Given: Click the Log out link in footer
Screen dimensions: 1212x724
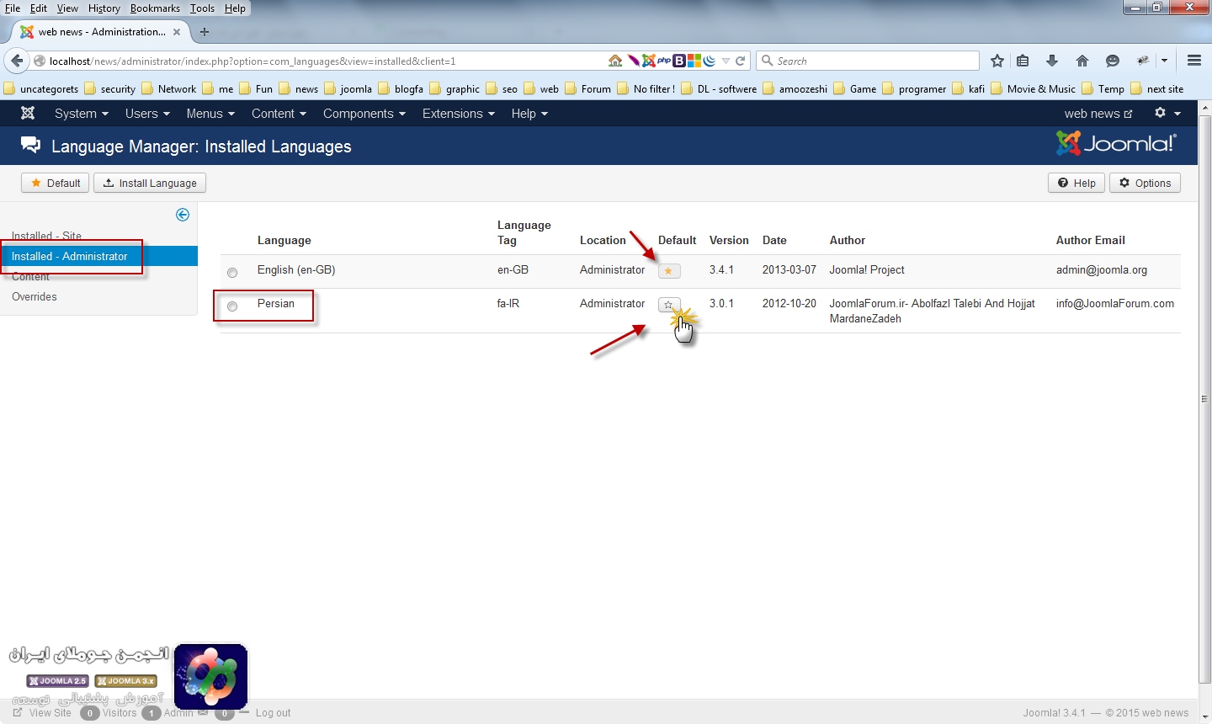Looking at the screenshot, I should pyautogui.click(x=273, y=713).
